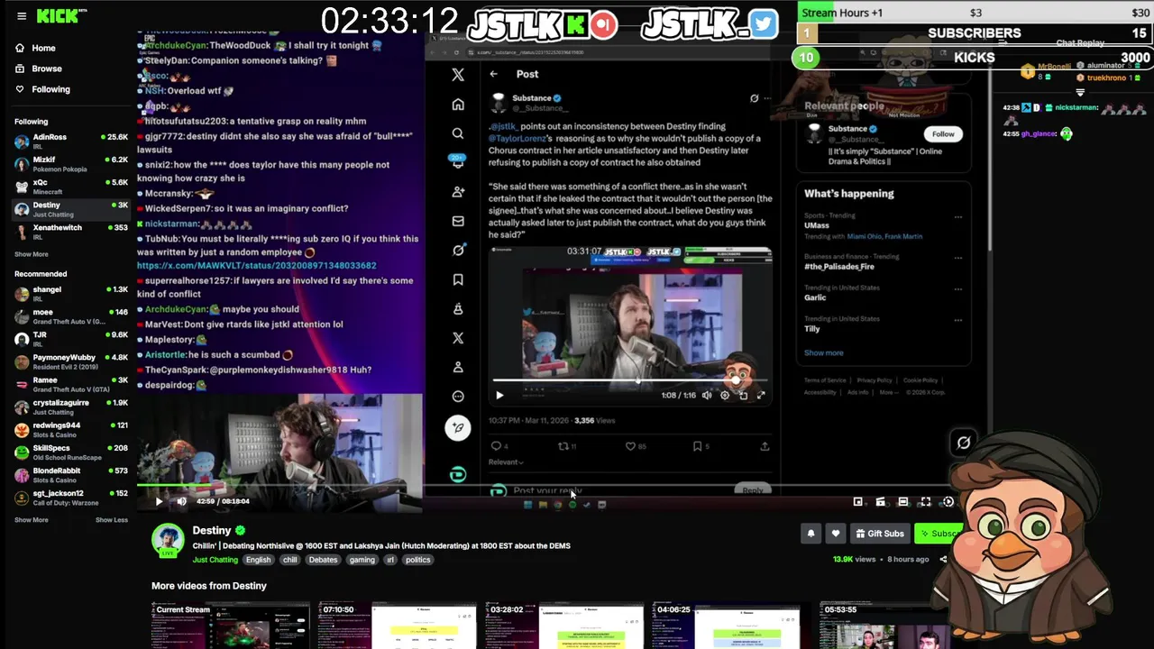
Task: Open the three-dot menu on Substance's post
Action: tap(767, 98)
